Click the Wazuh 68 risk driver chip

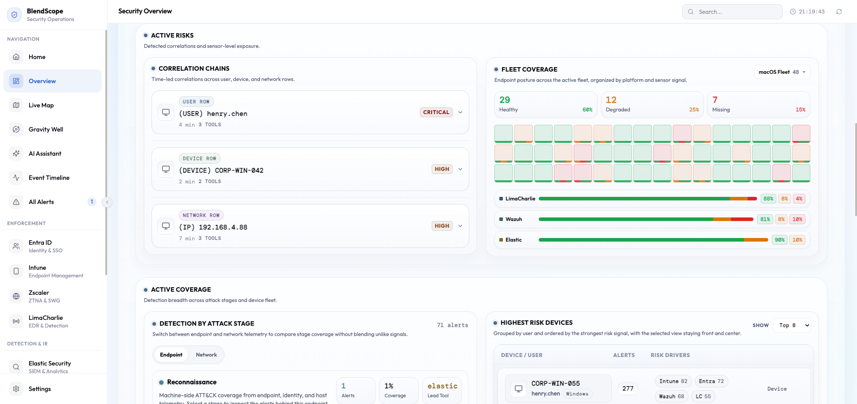(x=671, y=396)
